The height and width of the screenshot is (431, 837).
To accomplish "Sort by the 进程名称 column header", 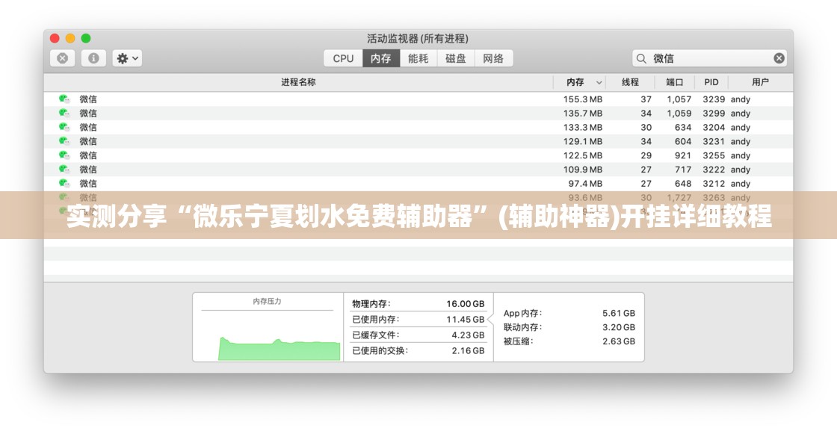I will tap(298, 82).
